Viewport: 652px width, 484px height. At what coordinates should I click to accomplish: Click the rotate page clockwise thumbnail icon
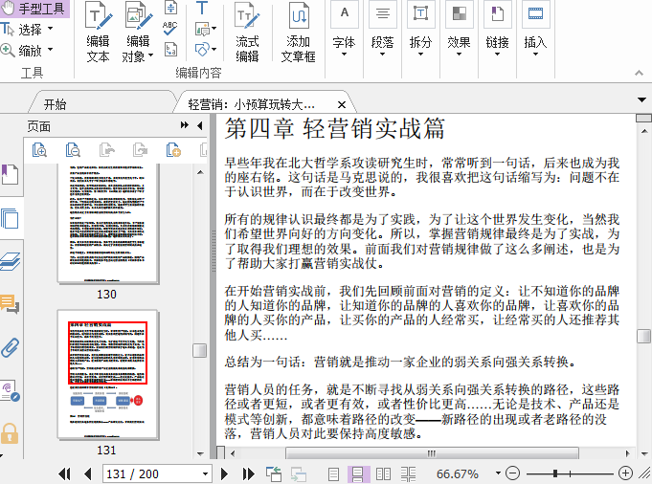pyautogui.click(x=140, y=150)
